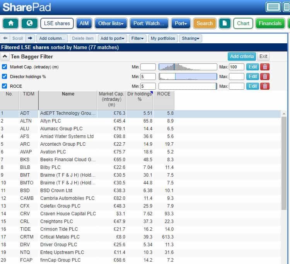Sort by the TIDM column header
Image resolution: width=290 pixels, height=264 pixels.
(29, 100)
